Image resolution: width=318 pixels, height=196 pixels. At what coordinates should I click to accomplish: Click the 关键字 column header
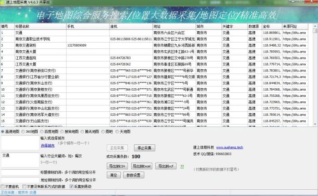pos(234,26)
